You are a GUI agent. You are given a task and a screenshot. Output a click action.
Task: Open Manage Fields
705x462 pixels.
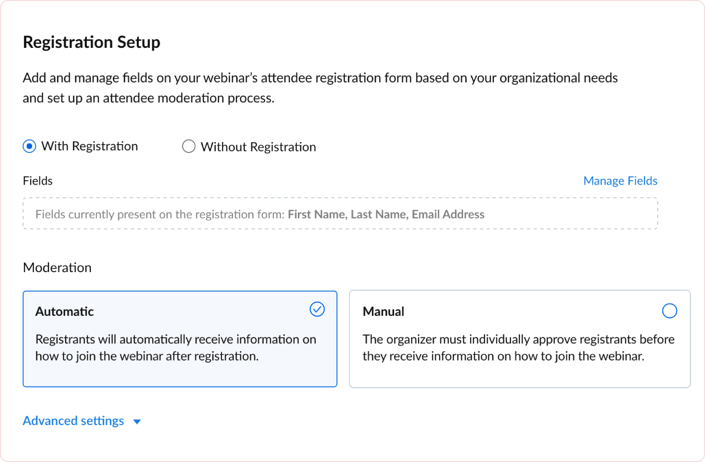[620, 181]
